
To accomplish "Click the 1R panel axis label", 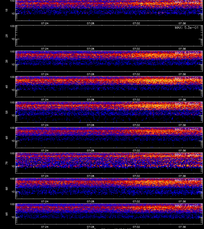I will point(7,10).
